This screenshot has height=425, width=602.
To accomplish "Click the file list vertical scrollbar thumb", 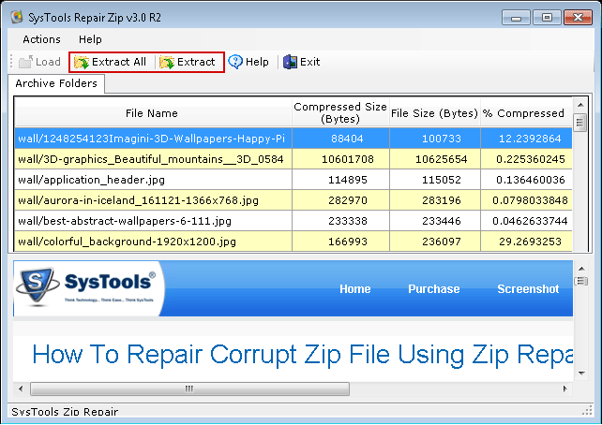I will (x=579, y=123).
